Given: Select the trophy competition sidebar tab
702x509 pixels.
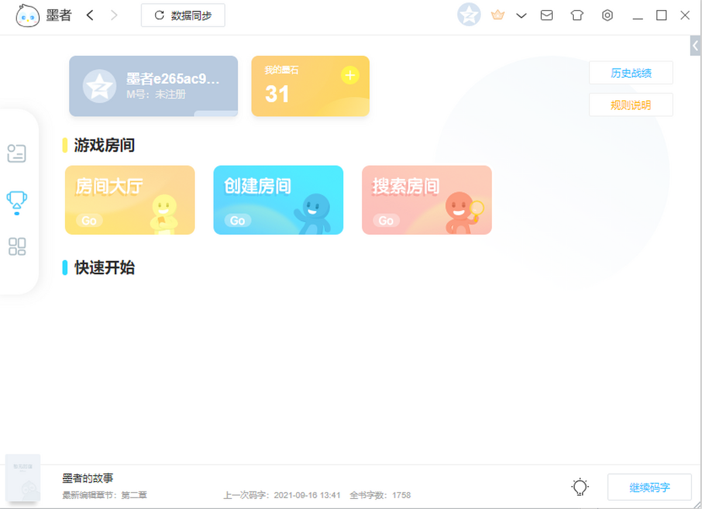Looking at the screenshot, I should click(16, 202).
